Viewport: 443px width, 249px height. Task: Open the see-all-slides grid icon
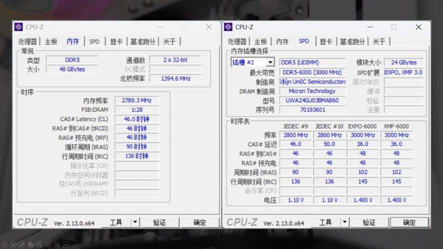pos(31,245)
